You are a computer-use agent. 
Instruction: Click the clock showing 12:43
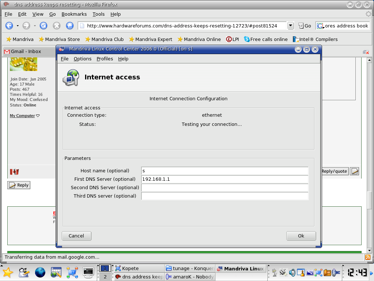point(357,272)
